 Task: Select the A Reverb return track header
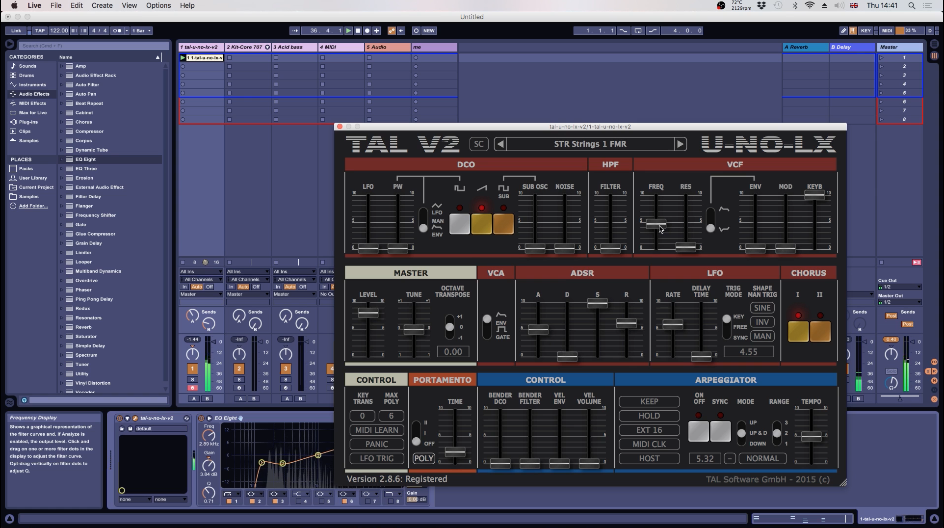click(x=805, y=47)
